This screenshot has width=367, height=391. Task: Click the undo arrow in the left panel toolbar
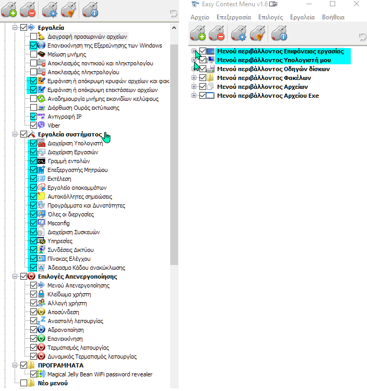pos(174,14)
